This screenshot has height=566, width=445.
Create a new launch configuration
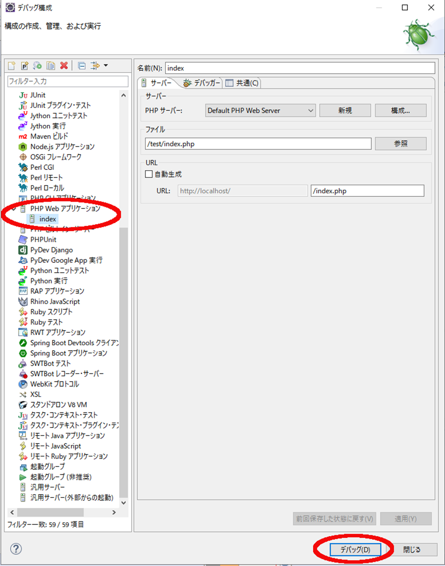coord(11,66)
